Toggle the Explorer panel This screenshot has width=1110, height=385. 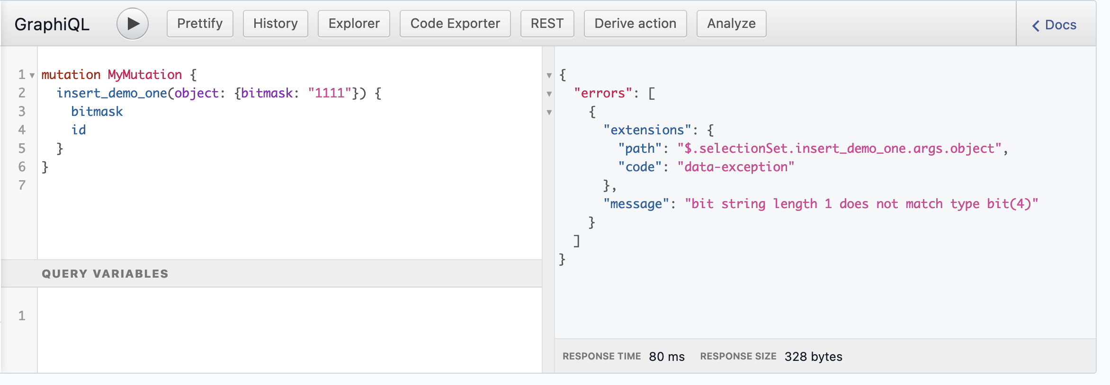[354, 24]
